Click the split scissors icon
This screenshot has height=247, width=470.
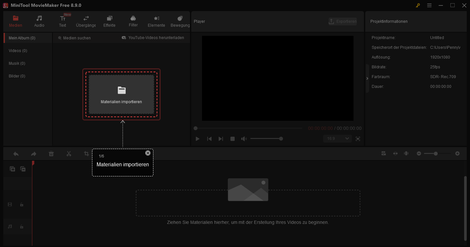coord(69,154)
